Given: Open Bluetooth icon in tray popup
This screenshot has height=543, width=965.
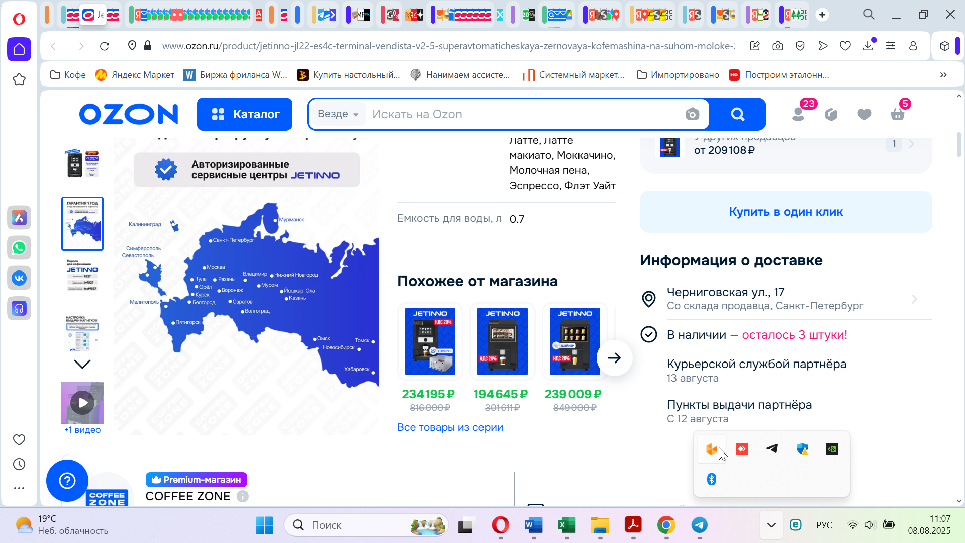Looking at the screenshot, I should [712, 479].
